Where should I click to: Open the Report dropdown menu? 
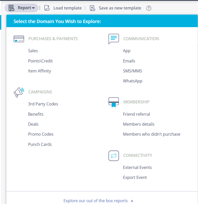(22, 8)
